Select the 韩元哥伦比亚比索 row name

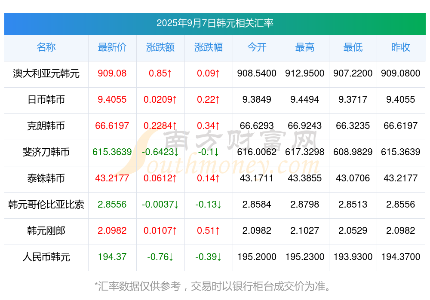[x=46, y=205]
